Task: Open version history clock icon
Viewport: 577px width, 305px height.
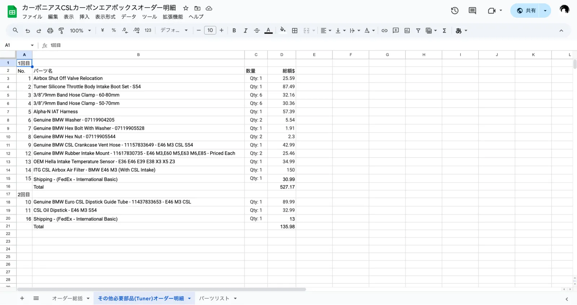Action: [x=455, y=10]
